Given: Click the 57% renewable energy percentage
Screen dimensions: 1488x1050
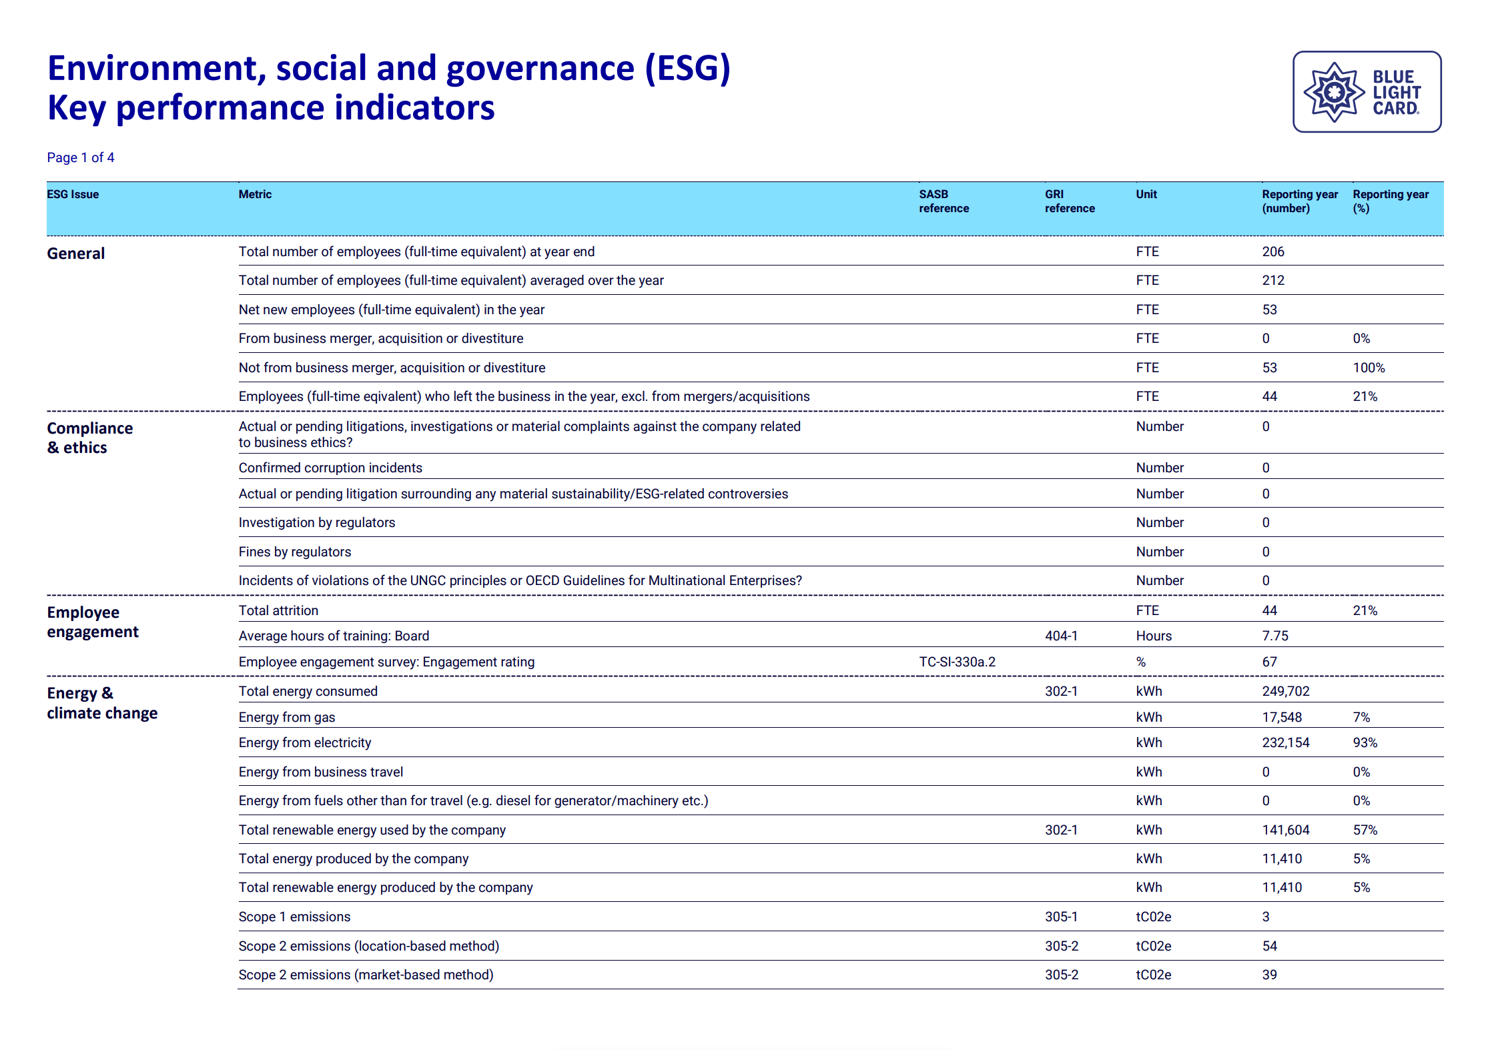Looking at the screenshot, I should [1365, 830].
